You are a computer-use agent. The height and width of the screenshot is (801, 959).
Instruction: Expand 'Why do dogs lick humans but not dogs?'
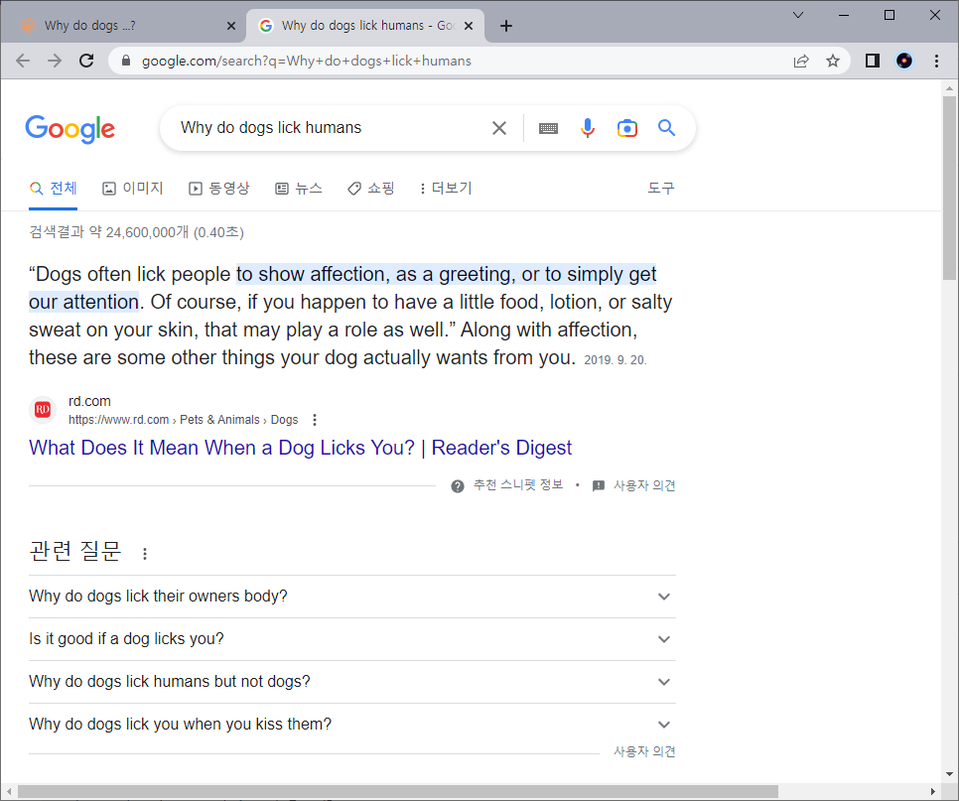(352, 682)
